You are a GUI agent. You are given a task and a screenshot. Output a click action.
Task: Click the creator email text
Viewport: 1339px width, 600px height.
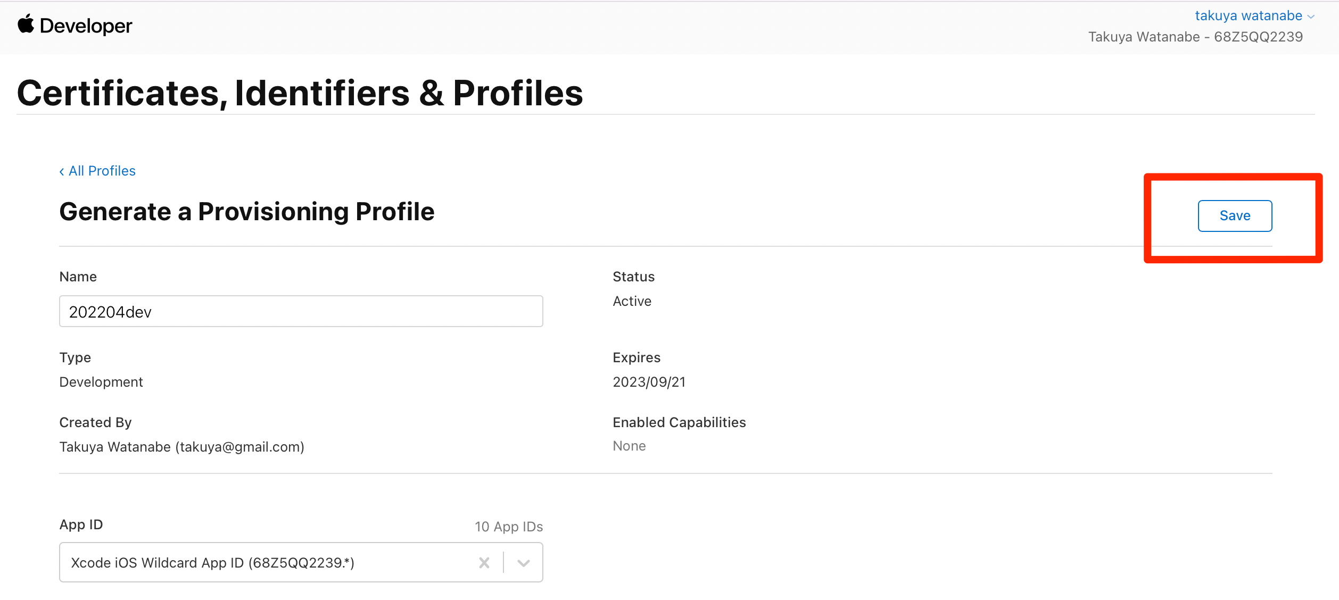click(x=239, y=447)
